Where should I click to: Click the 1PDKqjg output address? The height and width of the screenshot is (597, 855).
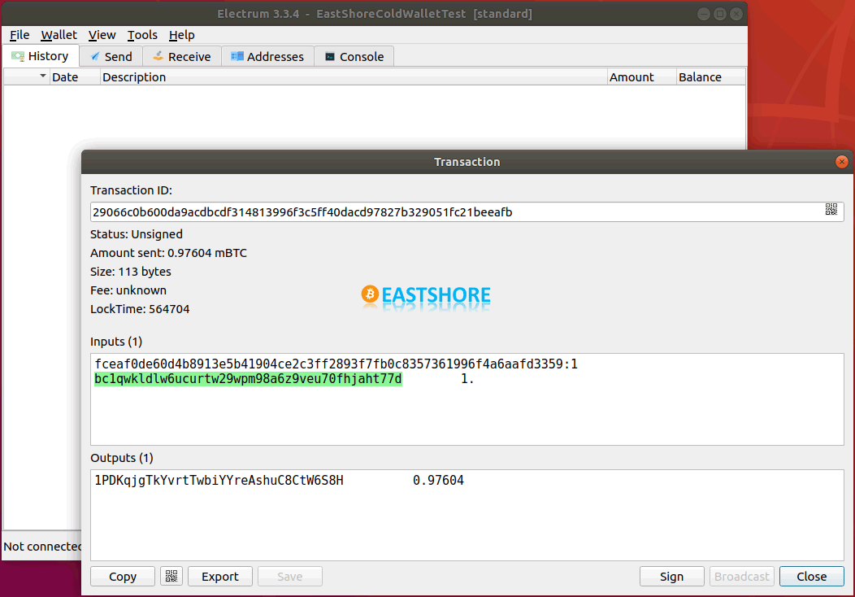pyautogui.click(x=219, y=480)
